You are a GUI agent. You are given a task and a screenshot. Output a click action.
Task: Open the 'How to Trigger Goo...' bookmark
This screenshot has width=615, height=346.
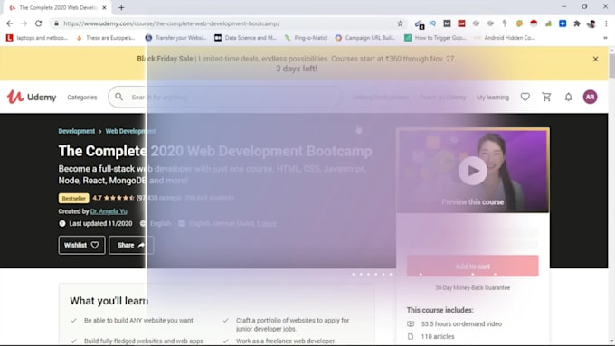point(435,38)
